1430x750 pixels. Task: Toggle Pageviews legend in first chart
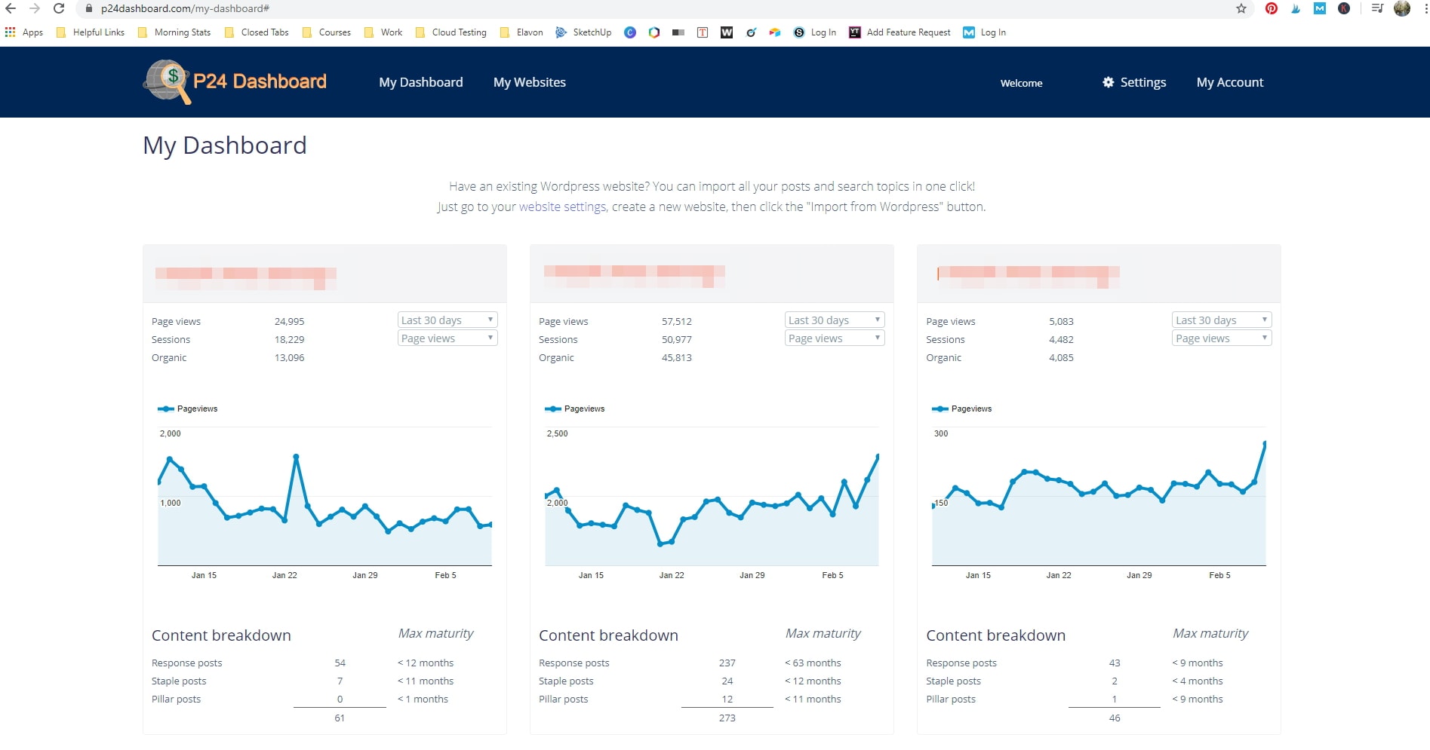[x=187, y=409]
